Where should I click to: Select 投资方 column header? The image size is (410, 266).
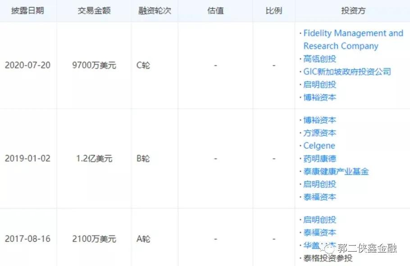click(353, 11)
